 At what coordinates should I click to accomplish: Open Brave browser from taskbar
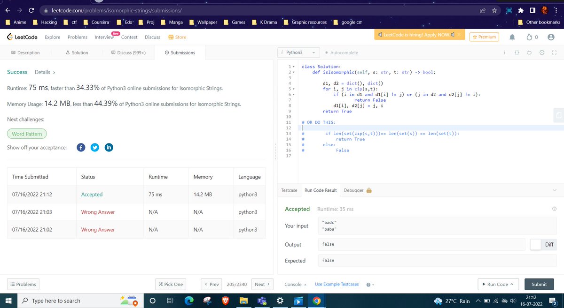[x=225, y=300]
